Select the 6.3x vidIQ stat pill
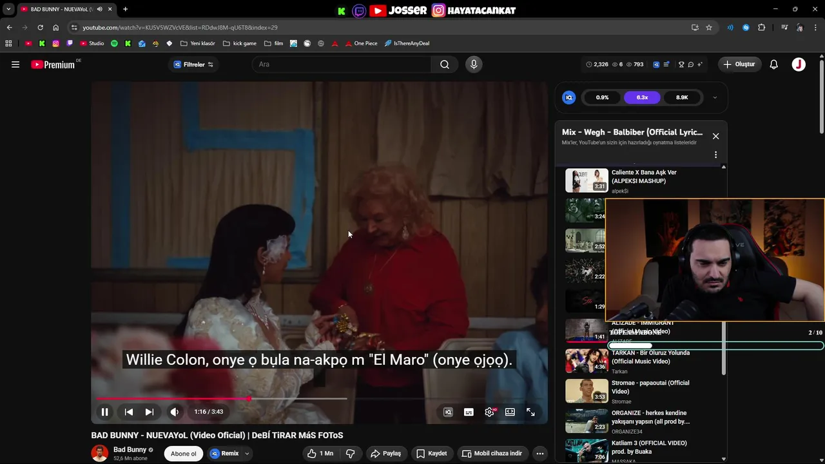This screenshot has height=464, width=825. point(642,97)
